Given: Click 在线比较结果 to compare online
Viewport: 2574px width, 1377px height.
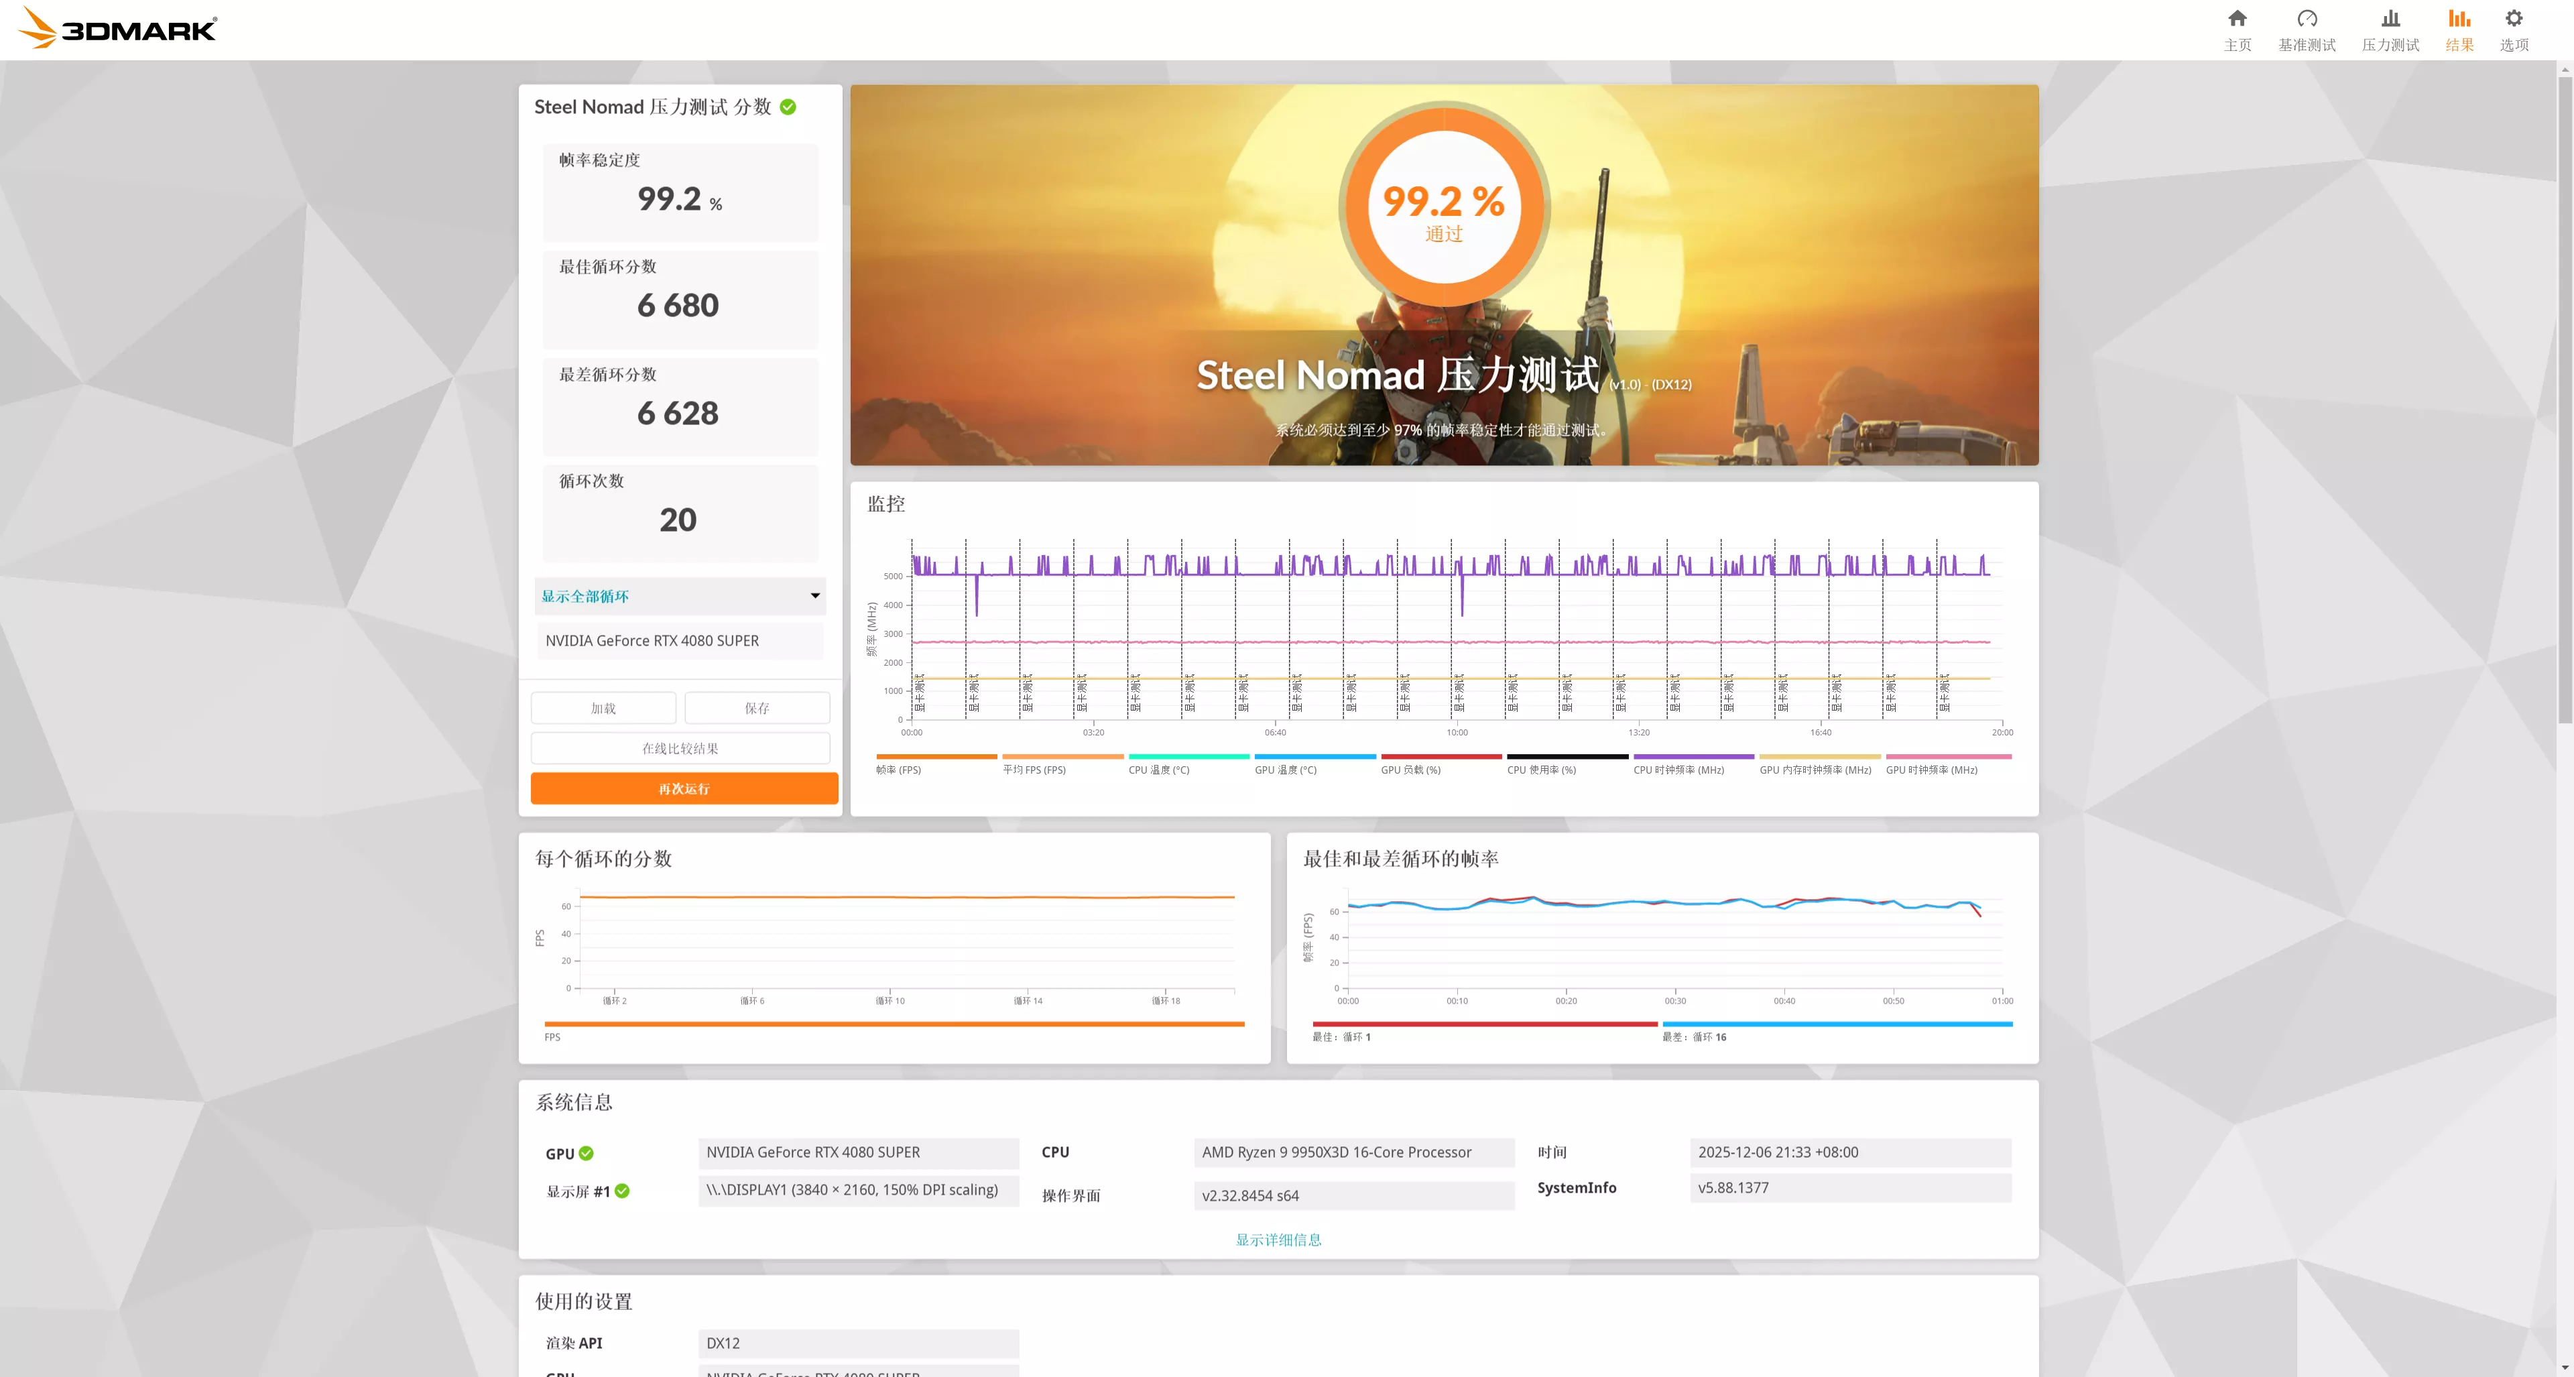Looking at the screenshot, I should 680,747.
